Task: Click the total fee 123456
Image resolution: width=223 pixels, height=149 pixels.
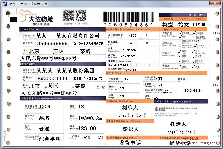Action: click(193, 90)
